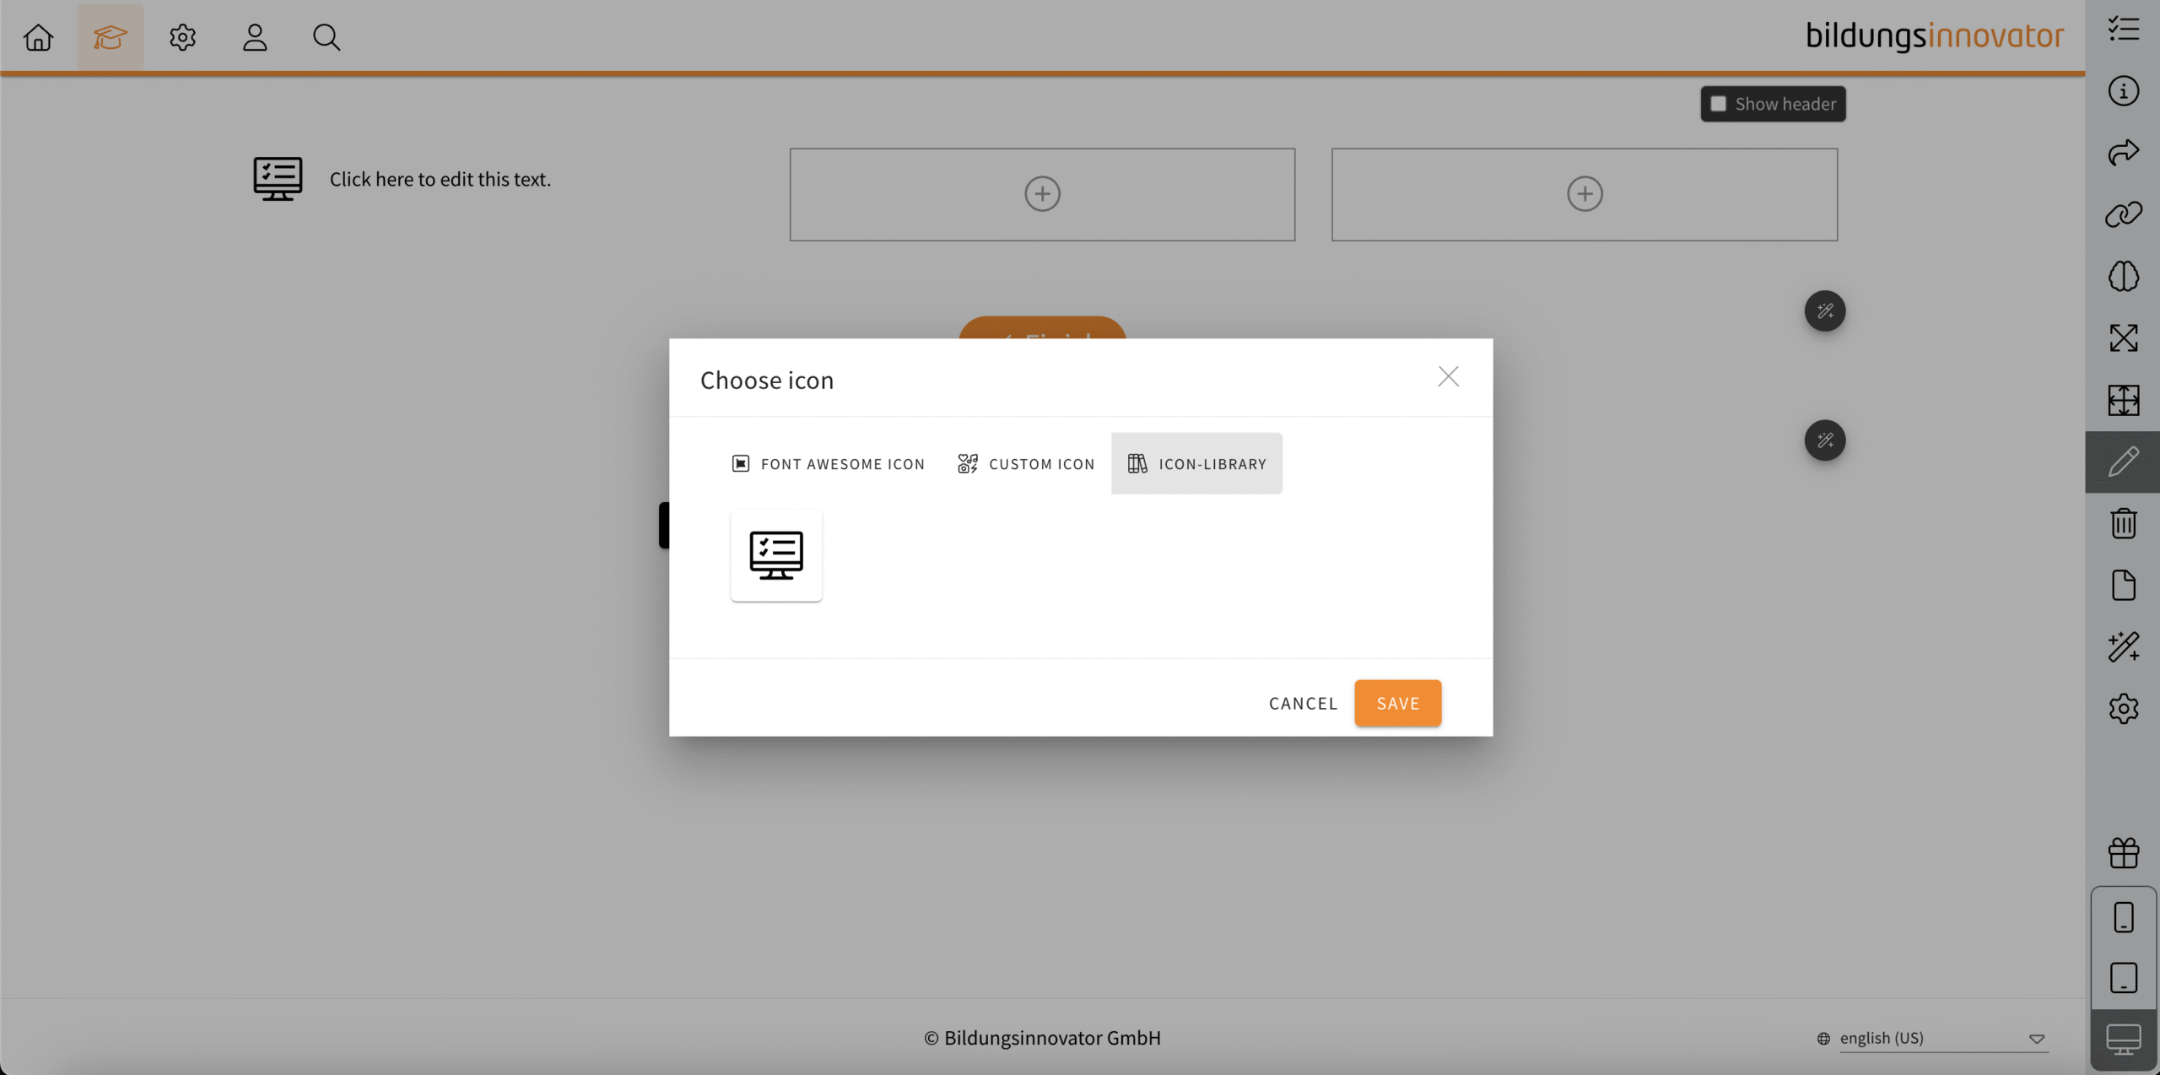Click the home icon in the top bar
This screenshot has width=2160, height=1075.
[x=38, y=37]
